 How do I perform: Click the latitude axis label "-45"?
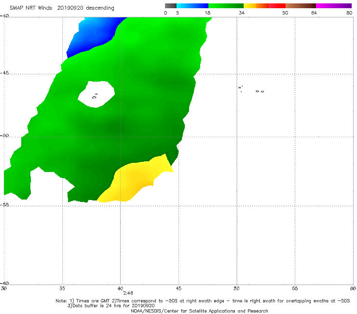4,73
